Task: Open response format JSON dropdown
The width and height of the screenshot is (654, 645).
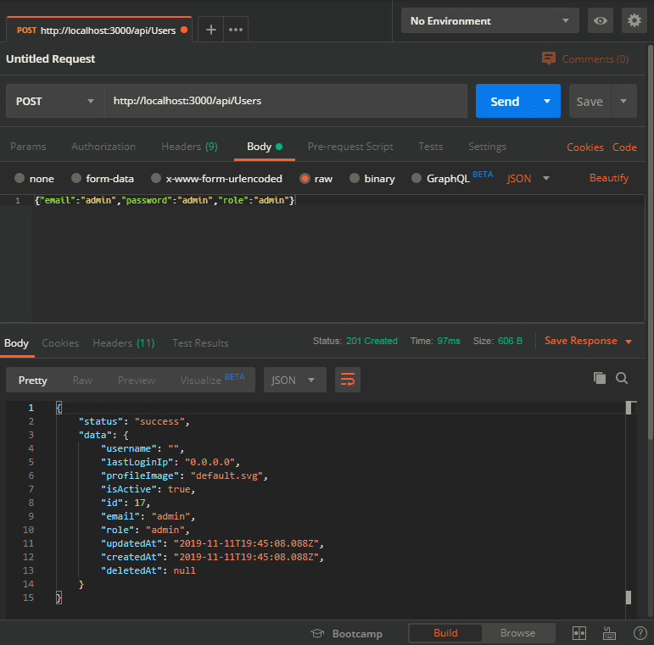Action: point(295,380)
